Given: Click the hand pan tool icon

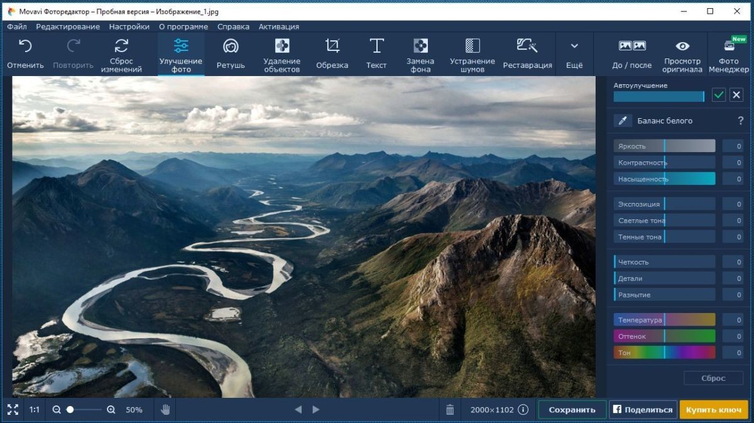Looking at the screenshot, I should pyautogui.click(x=166, y=409).
